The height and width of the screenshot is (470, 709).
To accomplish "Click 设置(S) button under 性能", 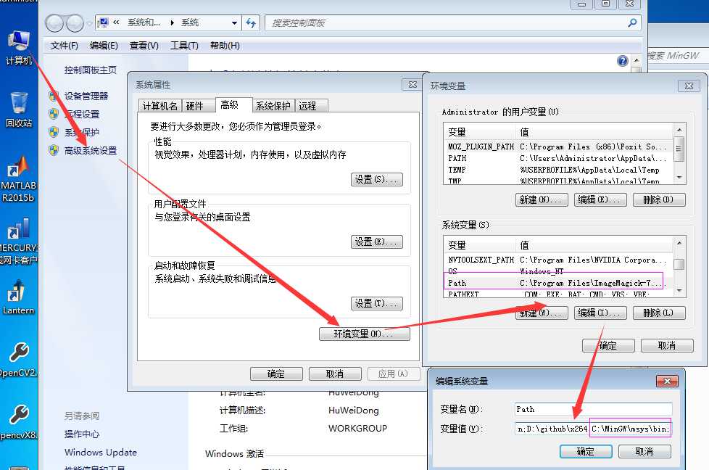I will point(377,180).
